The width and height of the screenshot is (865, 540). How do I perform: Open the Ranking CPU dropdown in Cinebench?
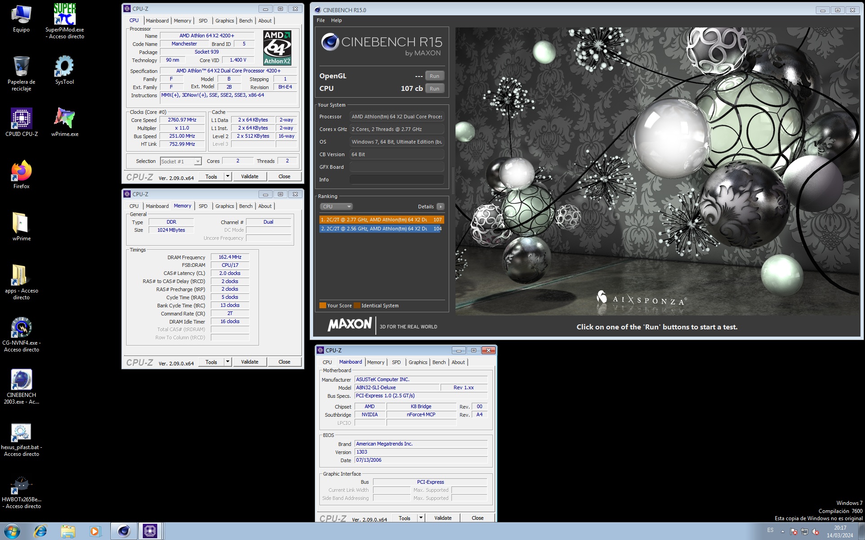(x=336, y=207)
